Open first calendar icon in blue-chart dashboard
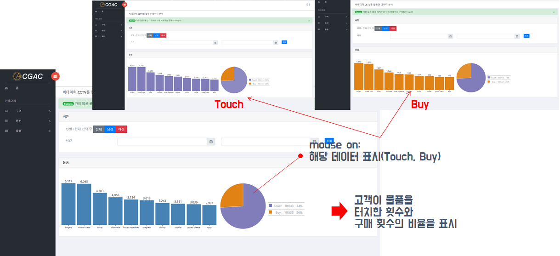The width and height of the screenshot is (560, 256). [211, 142]
